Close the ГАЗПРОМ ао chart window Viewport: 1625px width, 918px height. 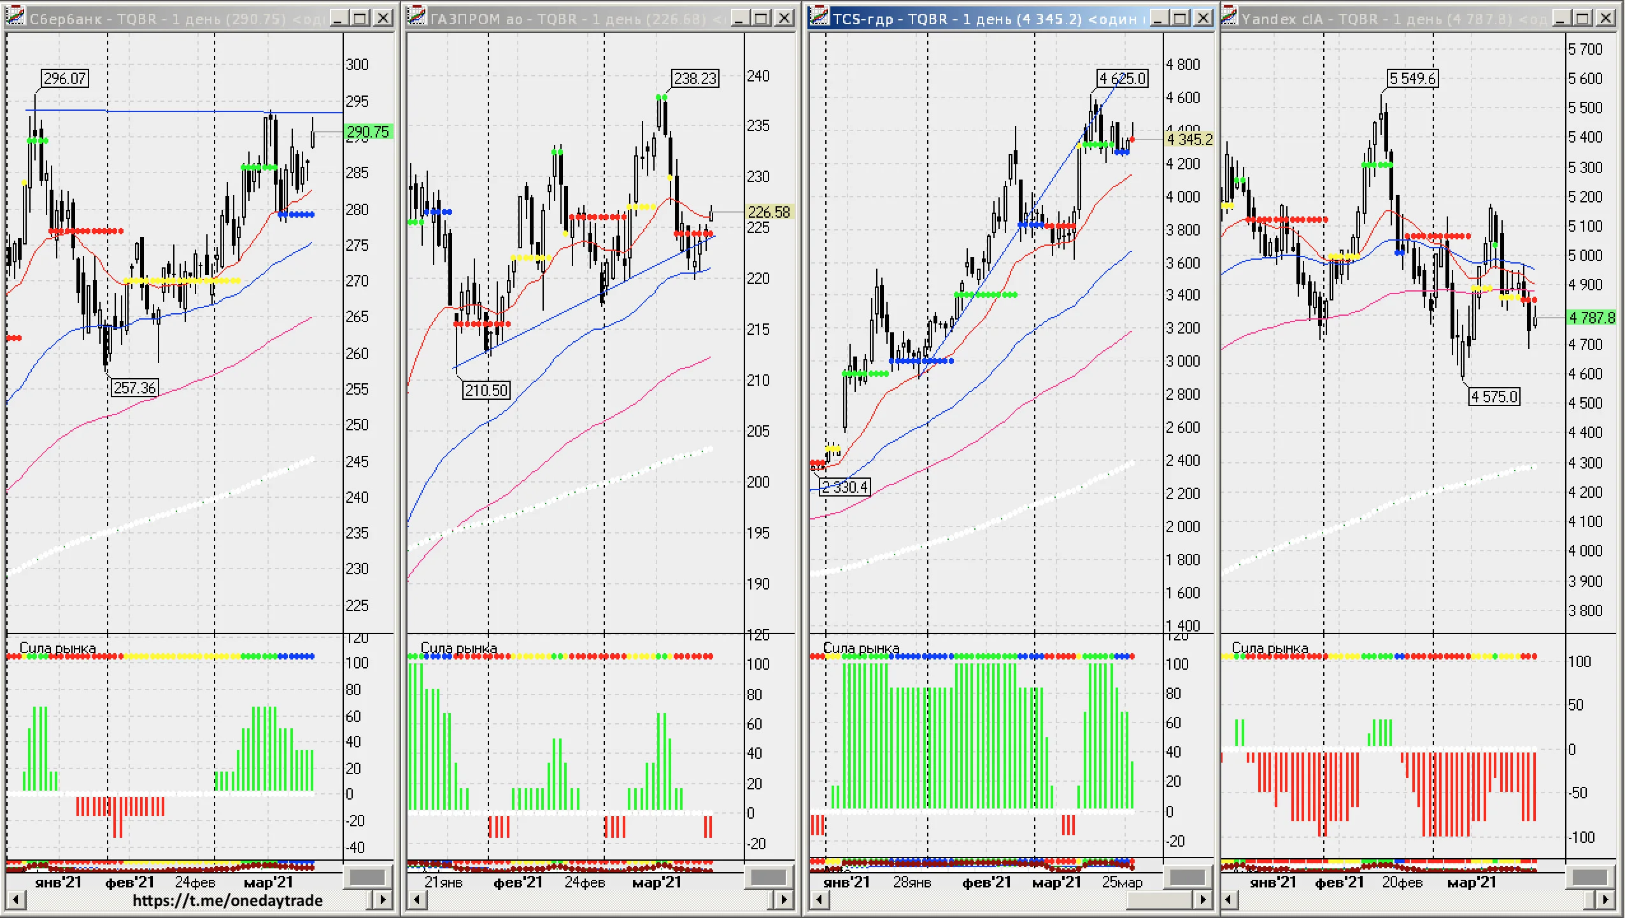[x=784, y=18]
